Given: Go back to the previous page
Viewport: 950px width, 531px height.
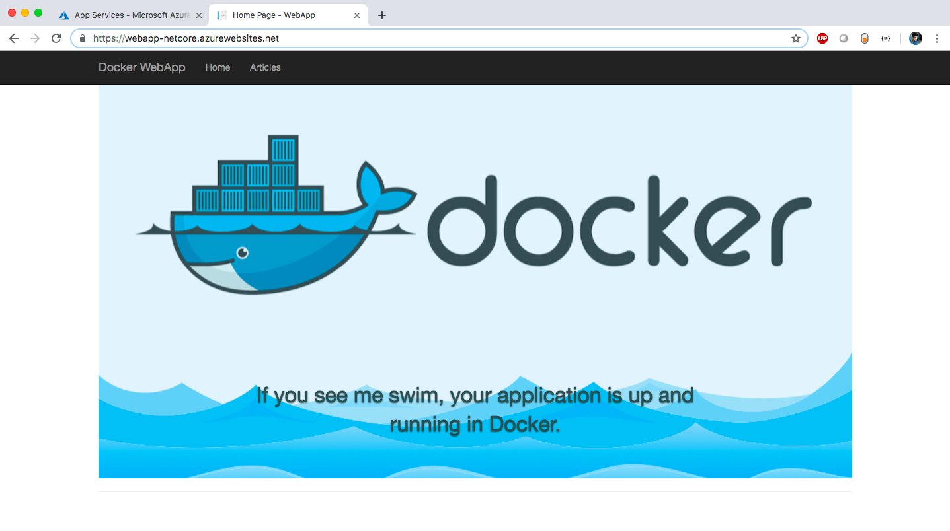Looking at the screenshot, I should click(x=14, y=38).
